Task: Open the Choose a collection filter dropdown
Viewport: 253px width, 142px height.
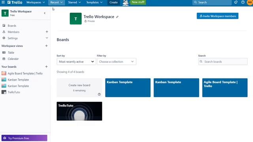Action: 117,62
